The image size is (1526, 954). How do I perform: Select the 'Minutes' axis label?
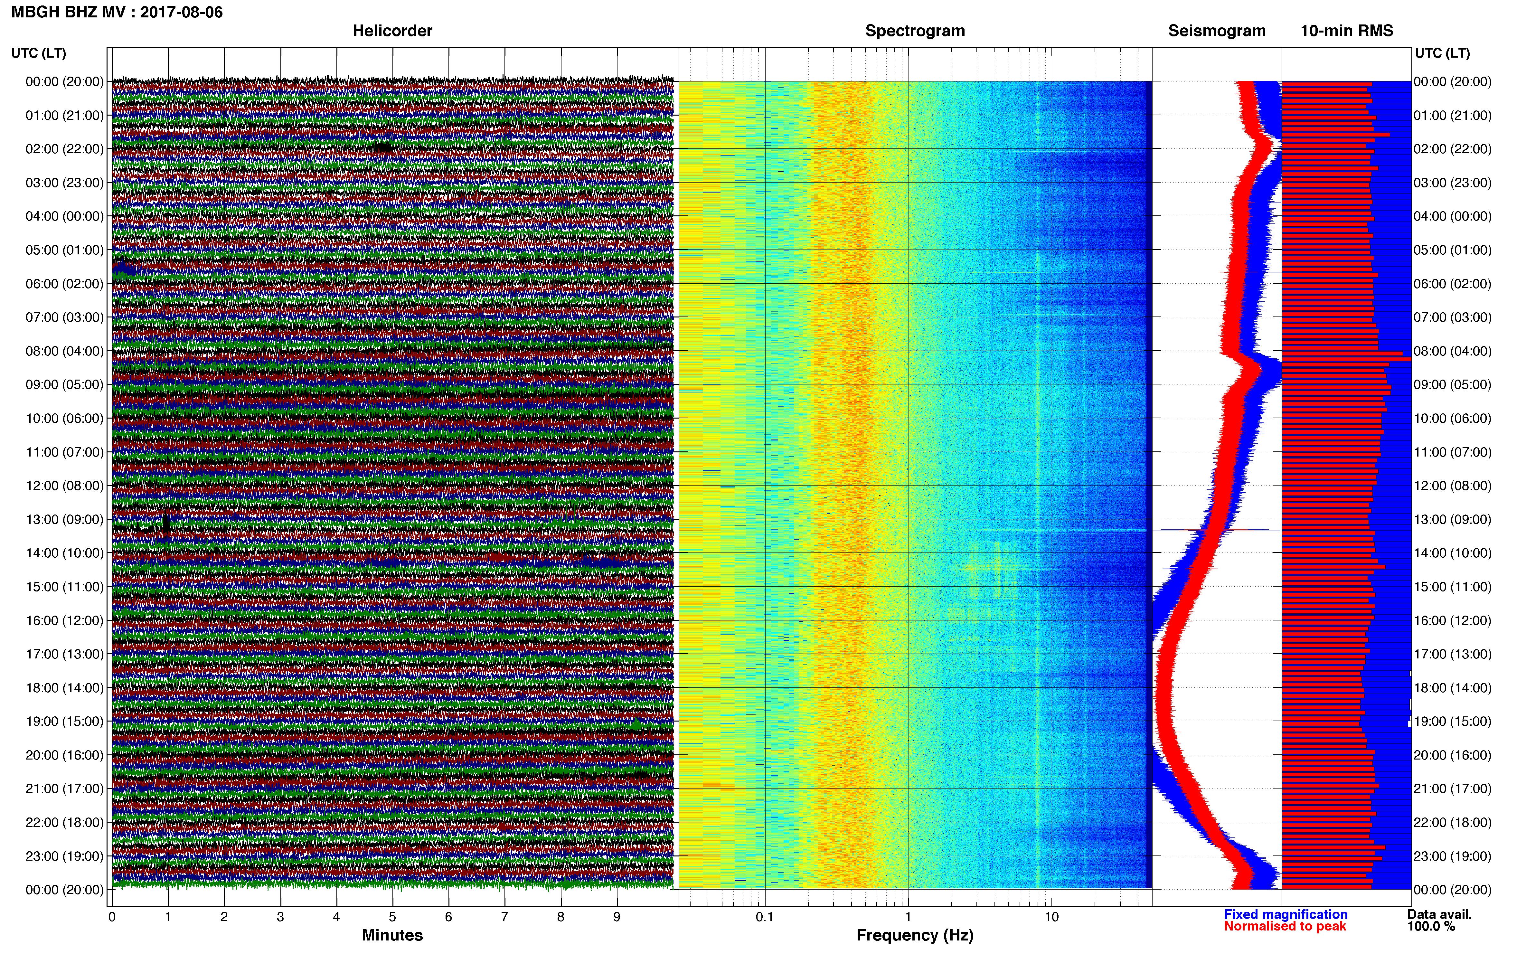point(392,935)
